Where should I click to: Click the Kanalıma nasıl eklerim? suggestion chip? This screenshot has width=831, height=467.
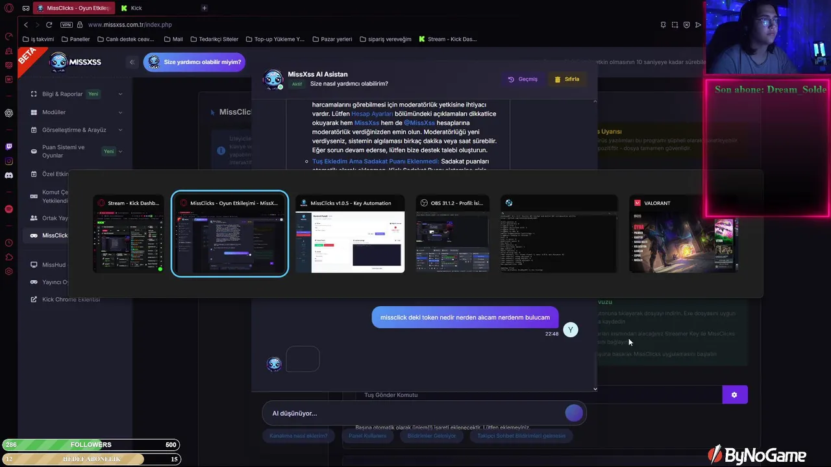click(299, 436)
